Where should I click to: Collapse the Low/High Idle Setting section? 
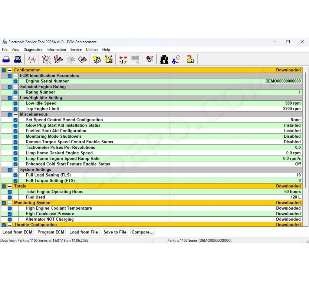point(15,98)
